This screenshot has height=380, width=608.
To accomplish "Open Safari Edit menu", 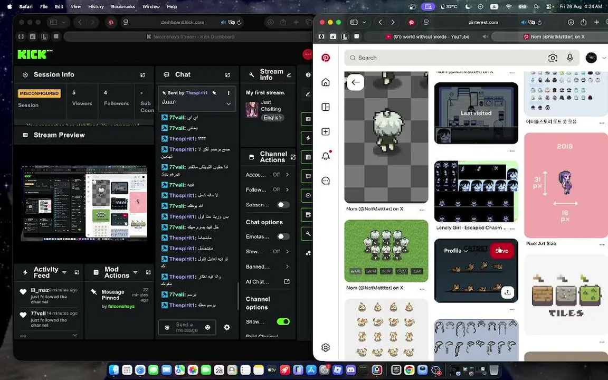I will pyautogui.click(x=59, y=6).
